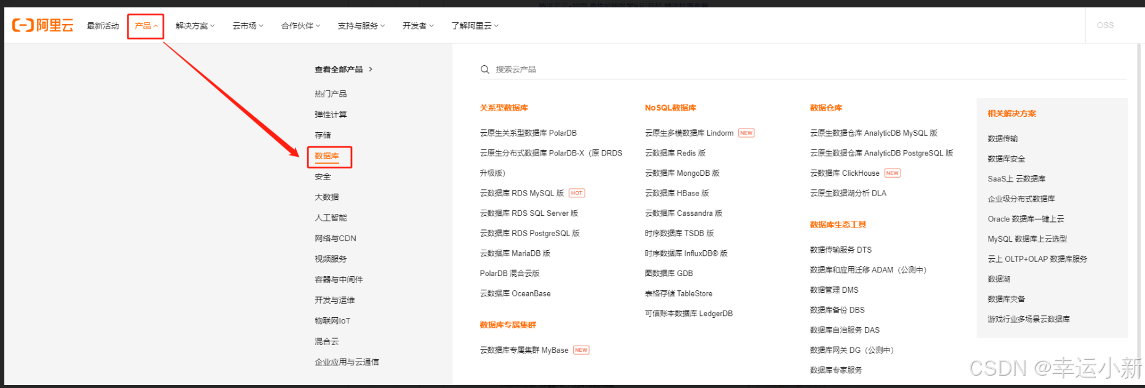Select 网络与CDN category
This screenshot has height=388, width=1145.
coord(335,239)
